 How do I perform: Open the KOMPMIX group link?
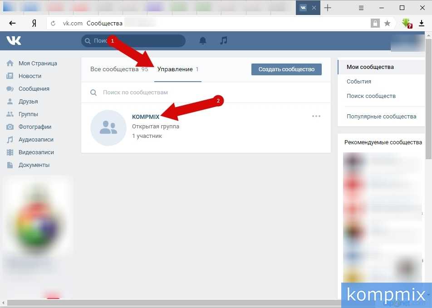pos(146,117)
